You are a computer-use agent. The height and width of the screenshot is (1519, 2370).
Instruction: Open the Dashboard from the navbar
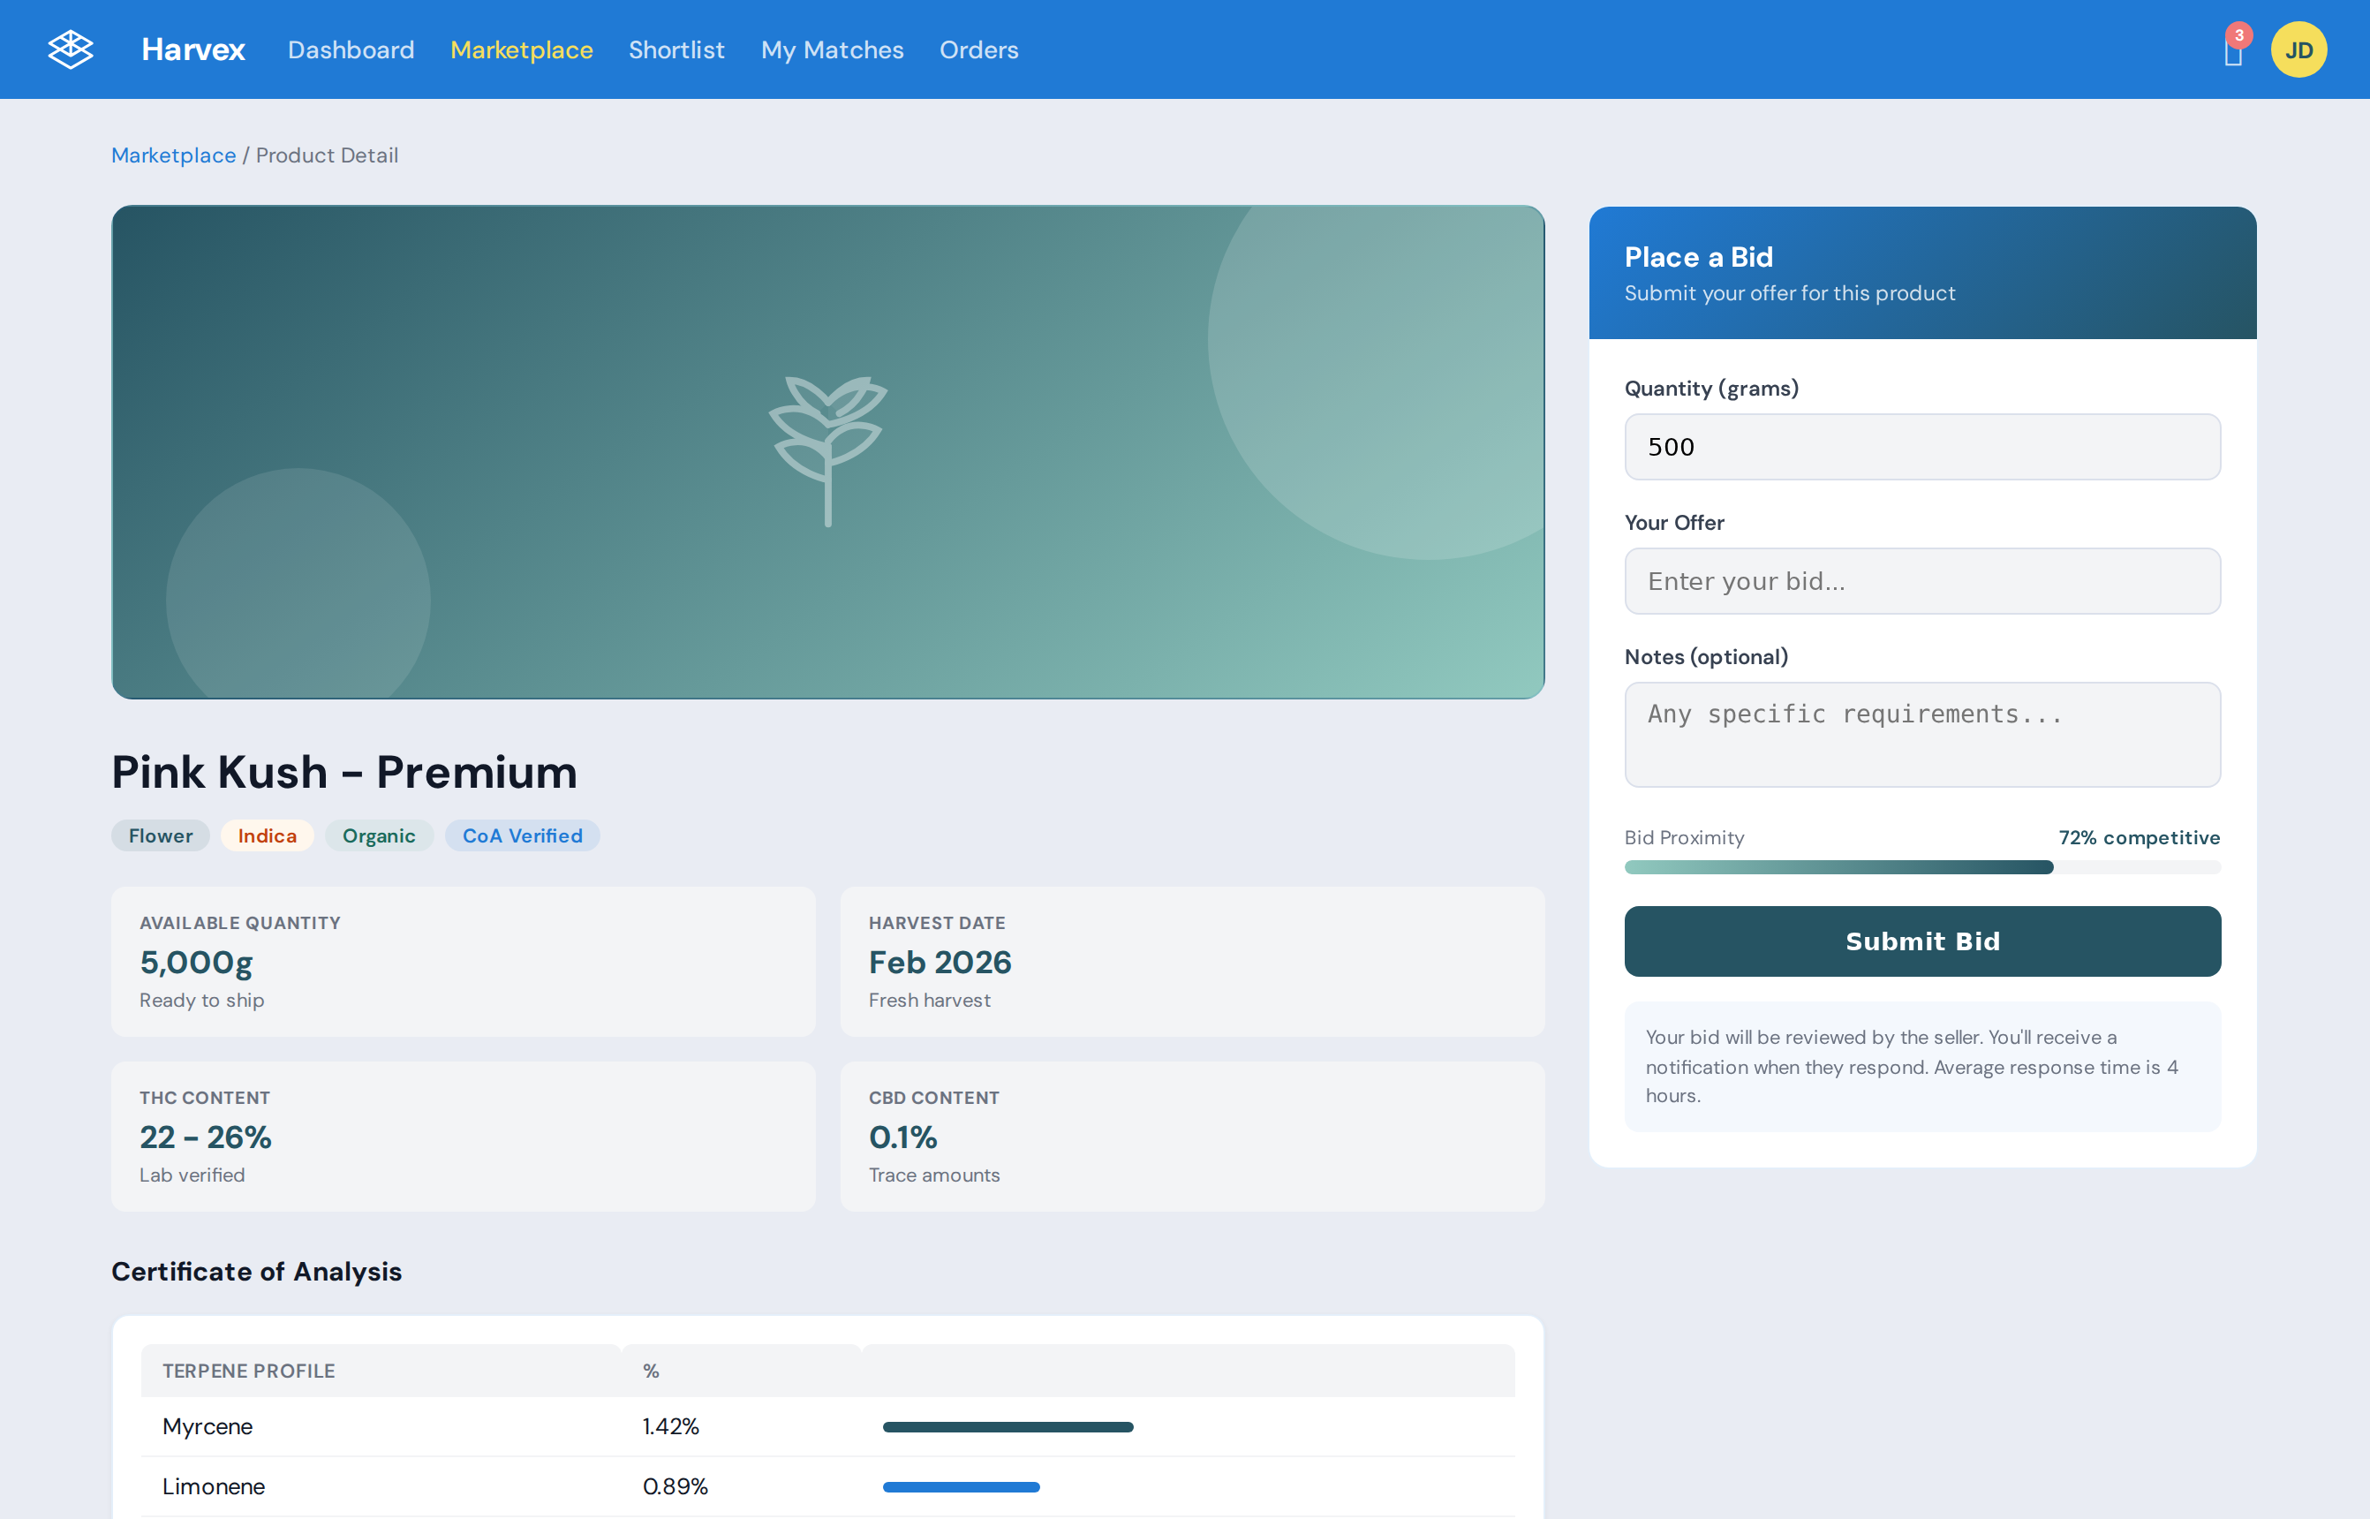point(351,49)
